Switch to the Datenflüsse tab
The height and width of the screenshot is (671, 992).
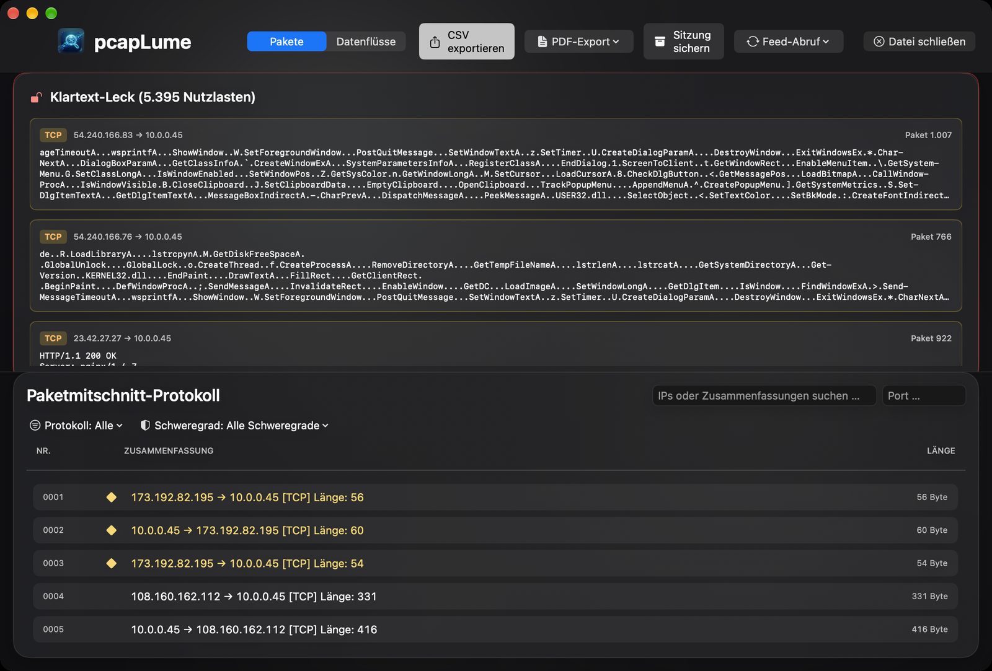[x=366, y=42]
